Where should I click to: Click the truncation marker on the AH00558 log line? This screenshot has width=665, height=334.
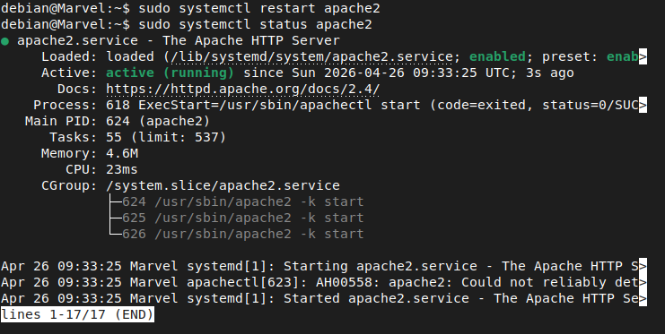(643, 282)
